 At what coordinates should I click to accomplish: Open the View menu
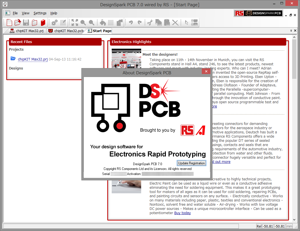26,13
